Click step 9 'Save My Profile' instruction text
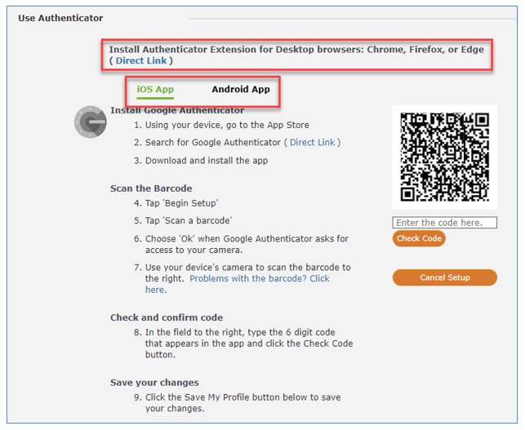Image resolution: width=525 pixels, height=430 pixels. coord(242,403)
